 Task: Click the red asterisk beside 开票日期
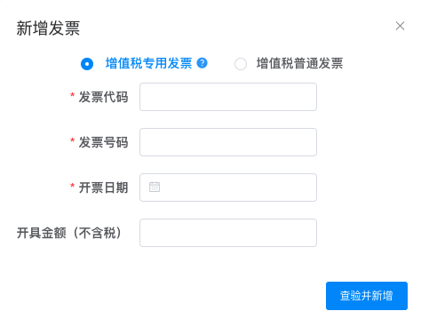pos(72,186)
